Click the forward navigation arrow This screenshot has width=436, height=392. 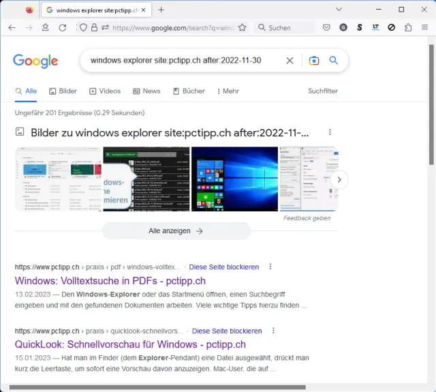29,27
